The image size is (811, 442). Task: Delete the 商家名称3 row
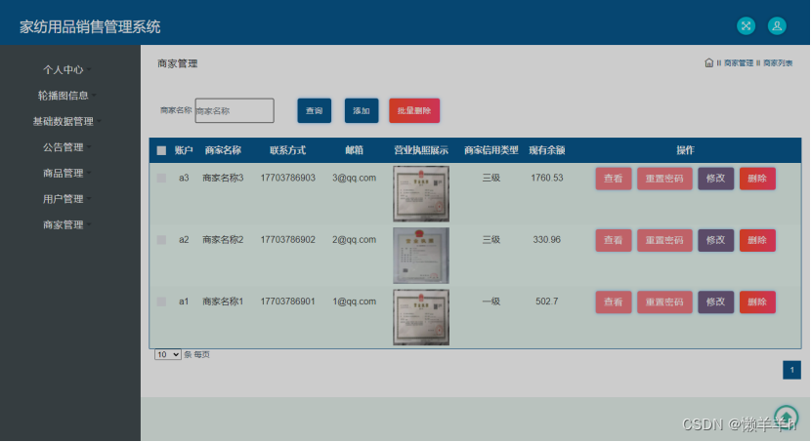[757, 179]
